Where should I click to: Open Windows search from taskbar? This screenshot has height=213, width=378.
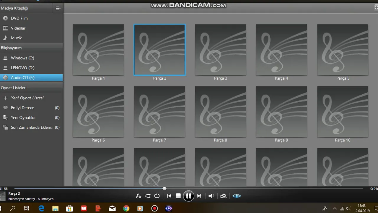click(x=13, y=208)
